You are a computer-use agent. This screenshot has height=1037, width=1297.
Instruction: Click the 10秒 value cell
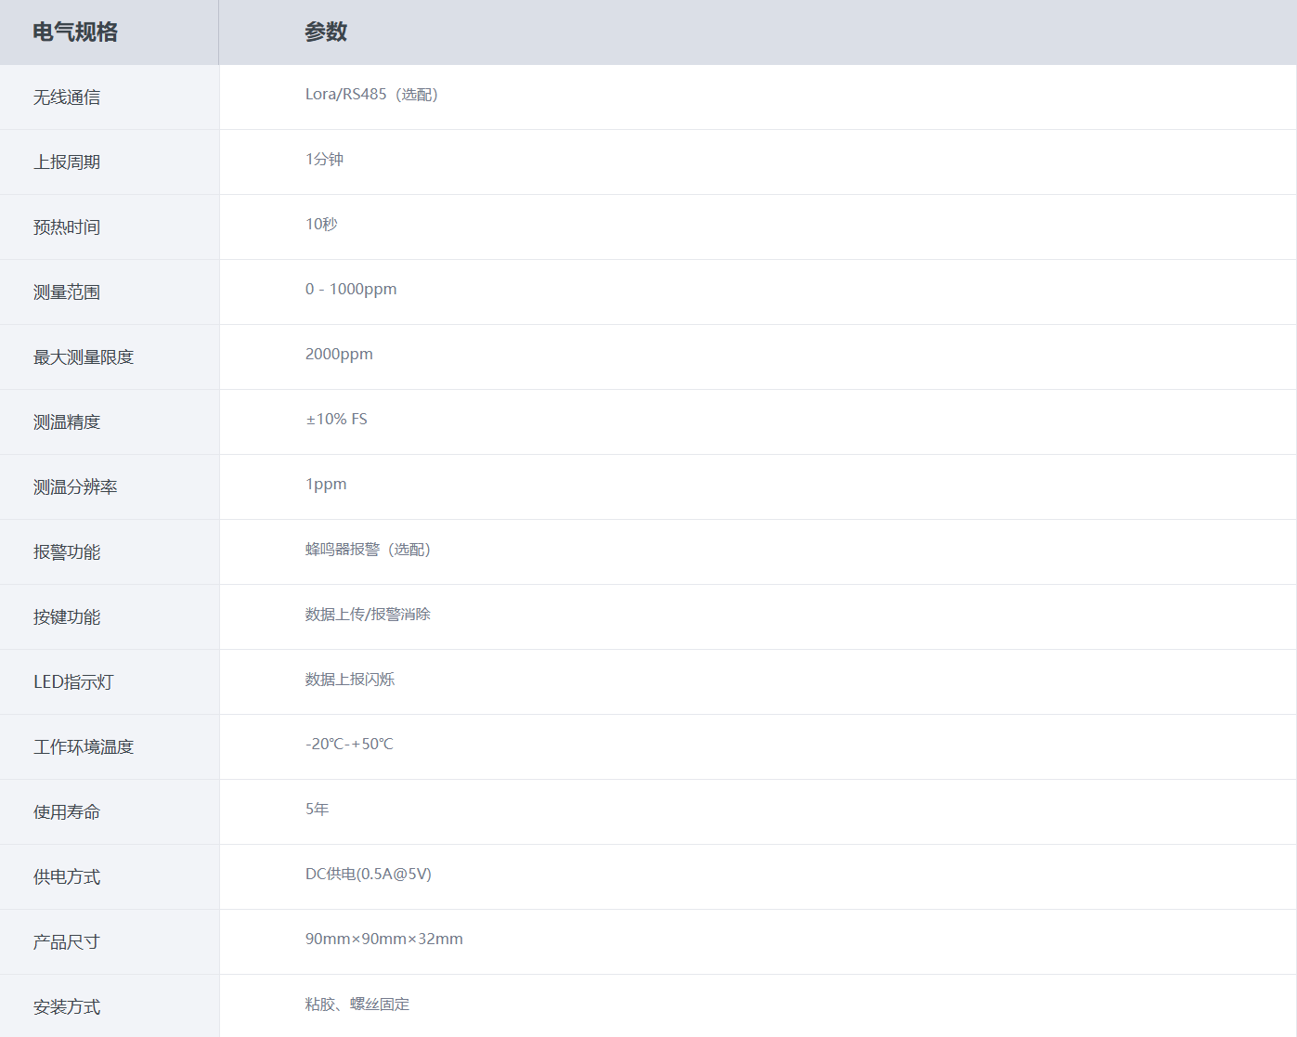click(321, 225)
